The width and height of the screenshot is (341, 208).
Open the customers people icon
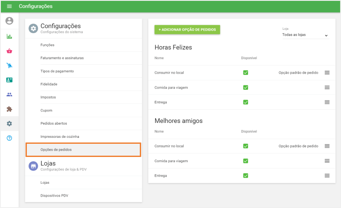[9, 94]
